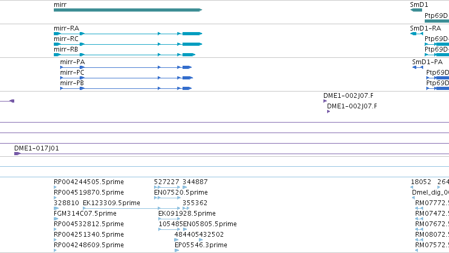
Task: Select the EK123309.5prime EST label
Action: 111,203
